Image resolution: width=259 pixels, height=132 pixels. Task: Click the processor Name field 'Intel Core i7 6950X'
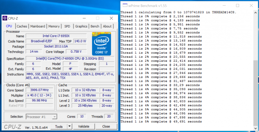point(56,36)
